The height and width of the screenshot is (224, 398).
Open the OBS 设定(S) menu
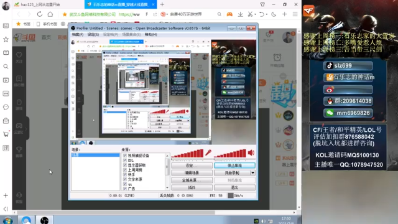tap(93, 34)
